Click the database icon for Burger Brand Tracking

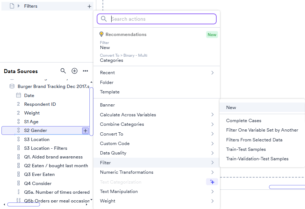tap(12, 87)
